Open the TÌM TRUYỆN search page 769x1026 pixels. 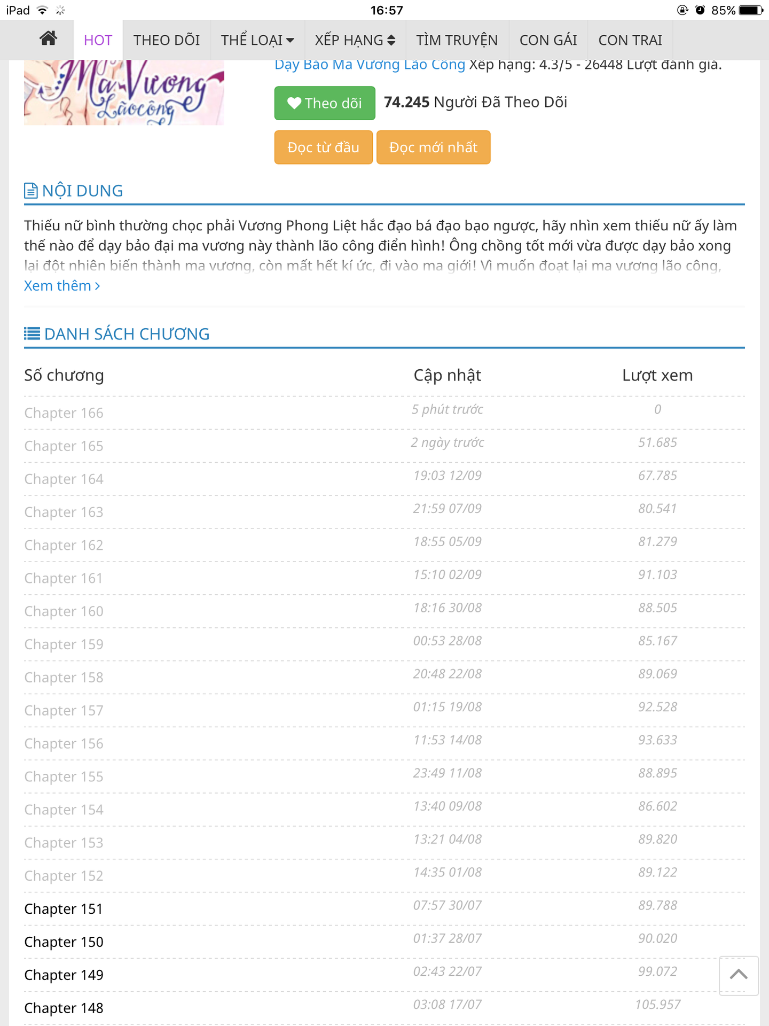[457, 40]
